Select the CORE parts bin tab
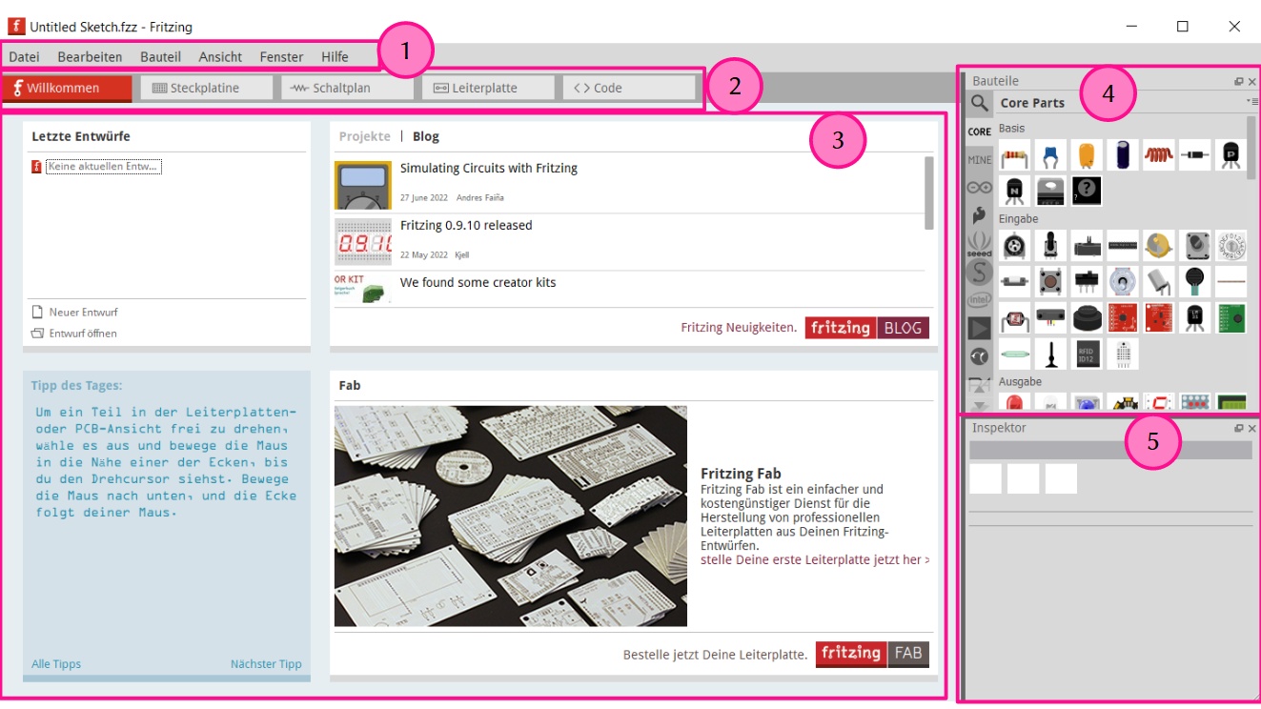This screenshot has height=709, width=1261. [980, 132]
